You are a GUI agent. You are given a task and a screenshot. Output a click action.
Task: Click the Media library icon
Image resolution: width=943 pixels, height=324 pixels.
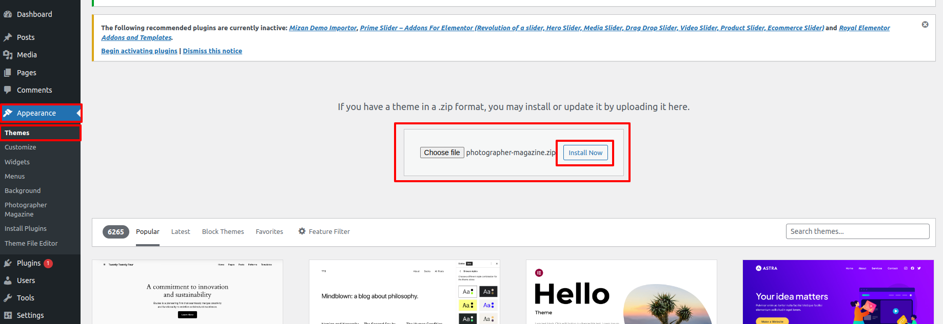click(x=8, y=55)
